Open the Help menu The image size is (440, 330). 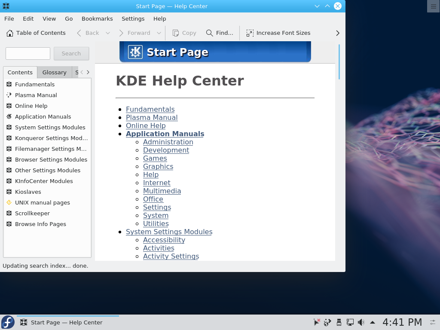coord(160,19)
